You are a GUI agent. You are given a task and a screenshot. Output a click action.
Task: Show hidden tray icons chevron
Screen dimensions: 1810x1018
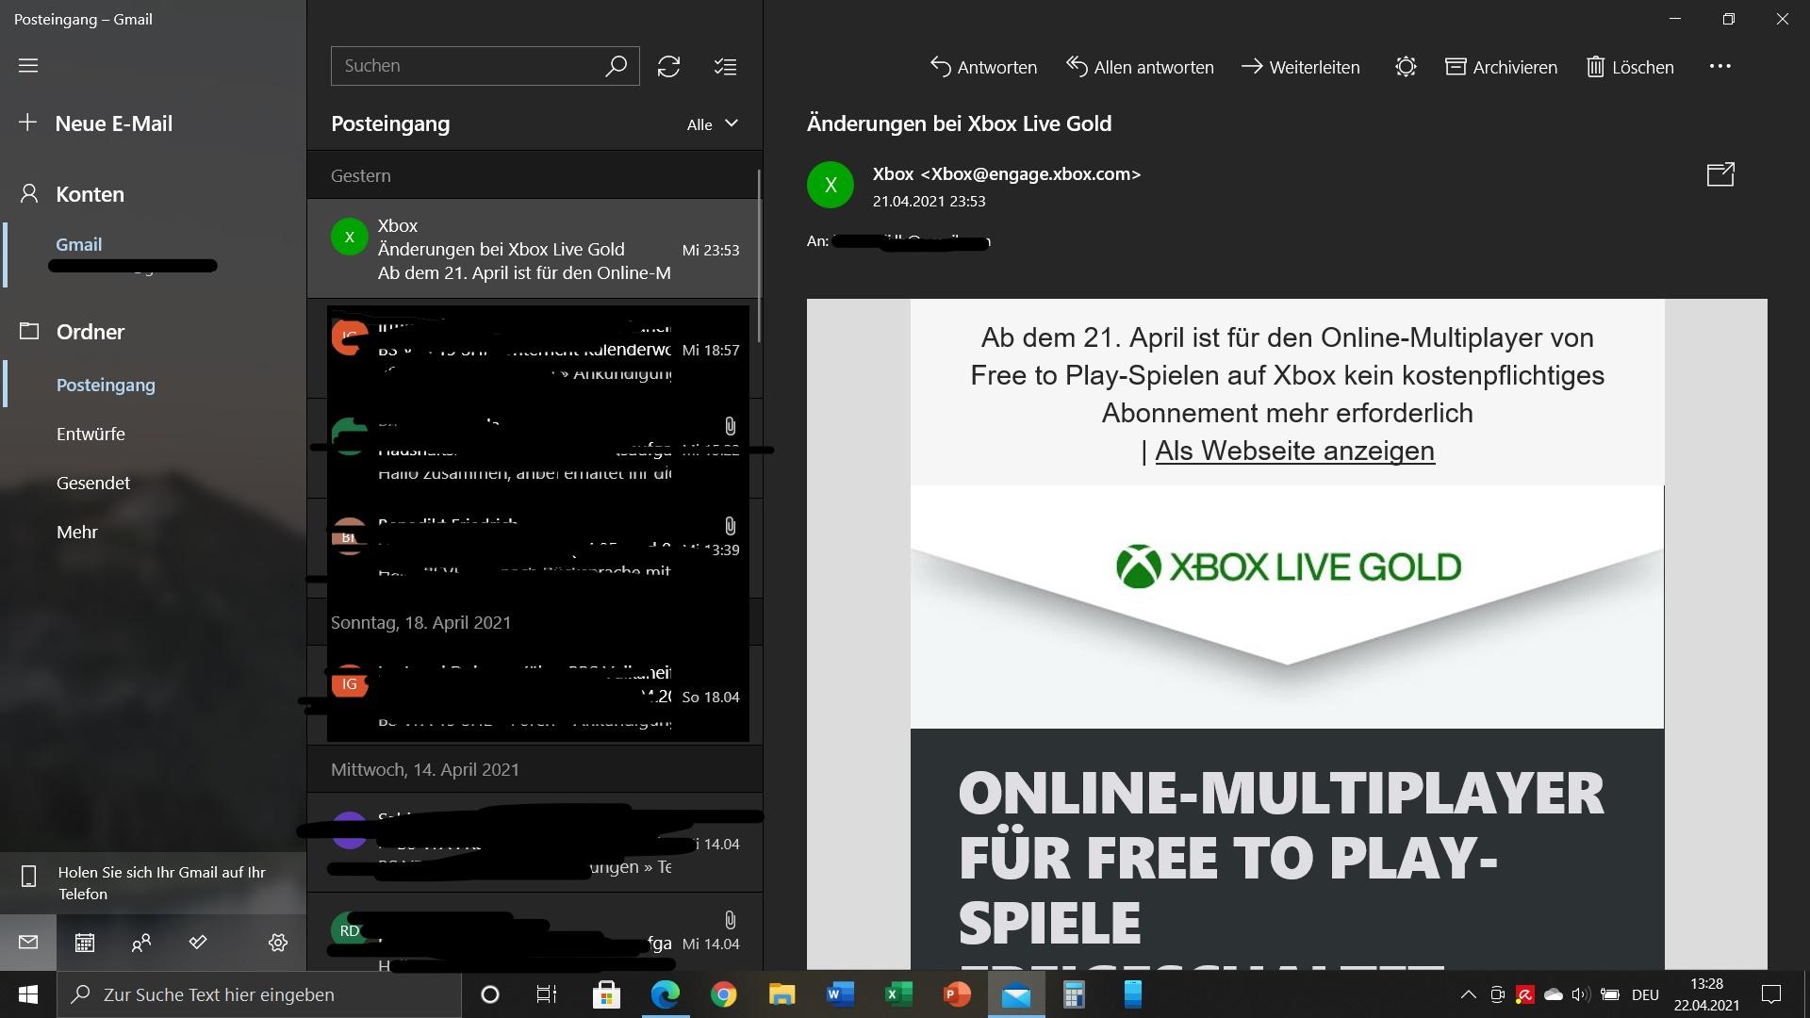[1468, 994]
